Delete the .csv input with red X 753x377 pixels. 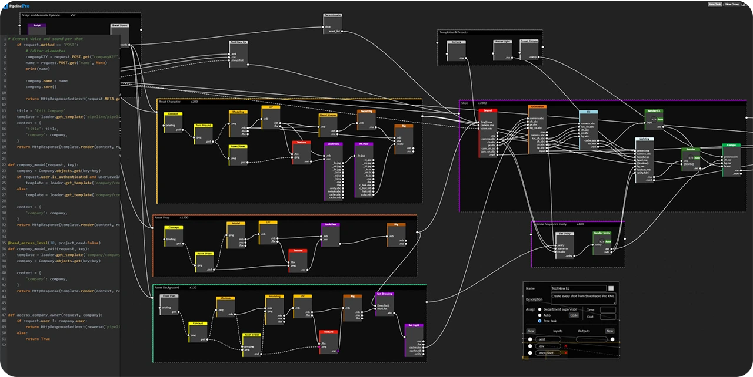565,346
